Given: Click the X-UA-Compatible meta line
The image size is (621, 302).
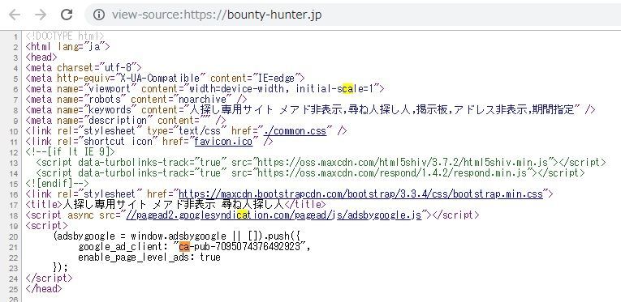Looking at the screenshot, I should (165, 79).
